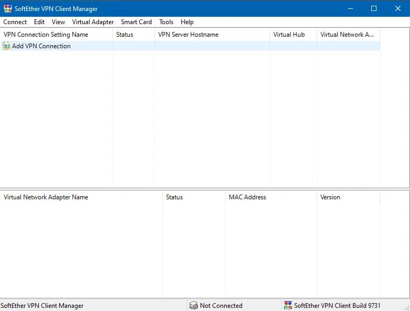Close the SoftEther VPN Client Manager window
Viewport: 410px width, 311px height.
(398, 8)
